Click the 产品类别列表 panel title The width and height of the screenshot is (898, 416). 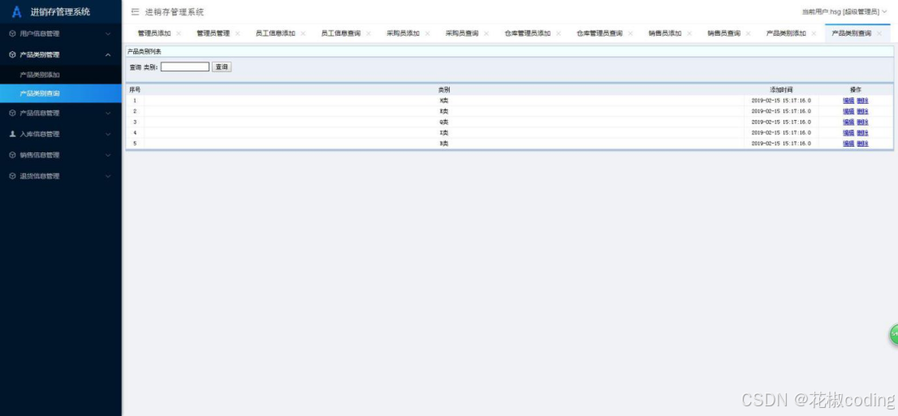(144, 52)
